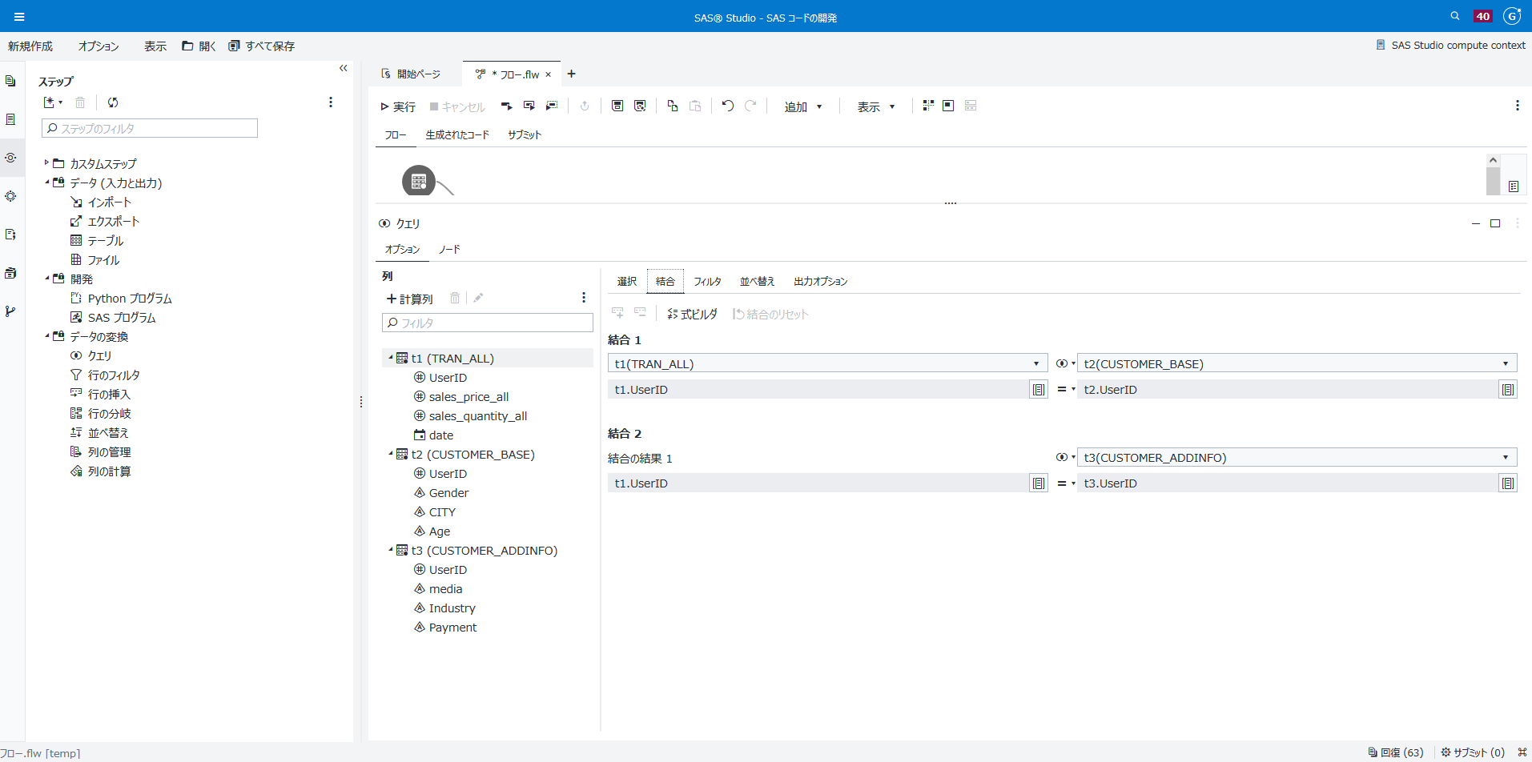Switch to サブミット tab
The width and height of the screenshot is (1532, 762).
point(525,134)
